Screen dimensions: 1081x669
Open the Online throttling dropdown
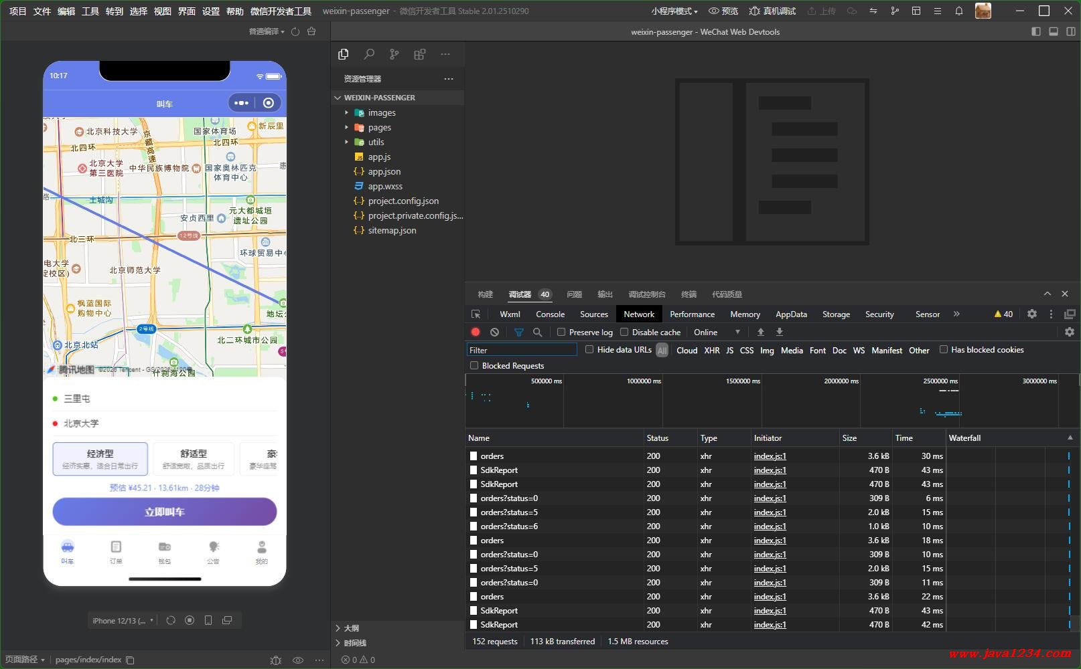click(x=717, y=332)
